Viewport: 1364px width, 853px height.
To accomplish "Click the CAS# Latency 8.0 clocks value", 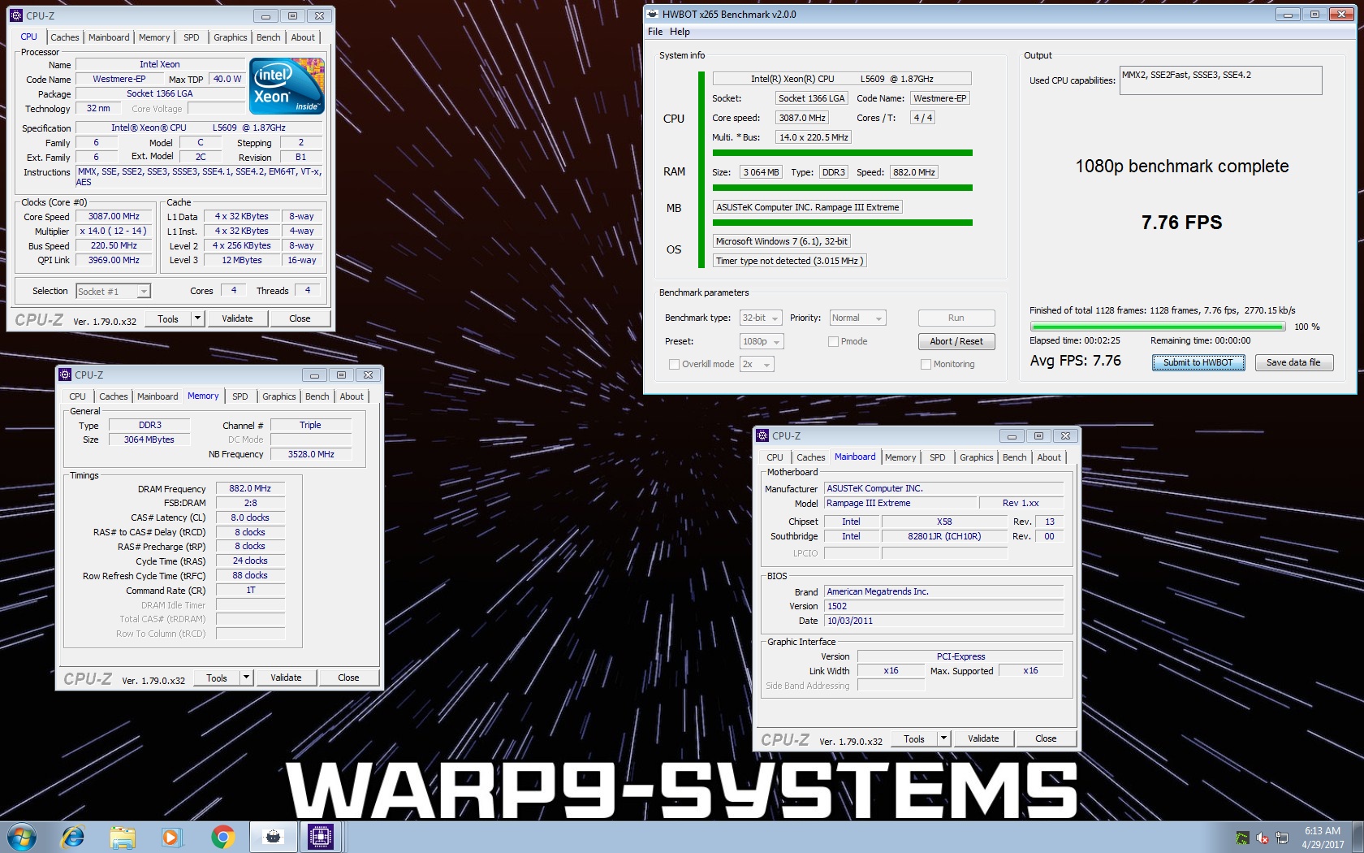I will pyautogui.click(x=250, y=517).
